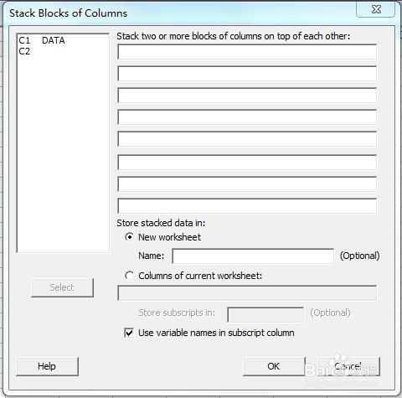Select column C2 in the list
The width and height of the screenshot is (402, 398).
point(24,51)
